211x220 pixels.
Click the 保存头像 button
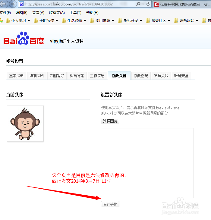tap(110, 204)
